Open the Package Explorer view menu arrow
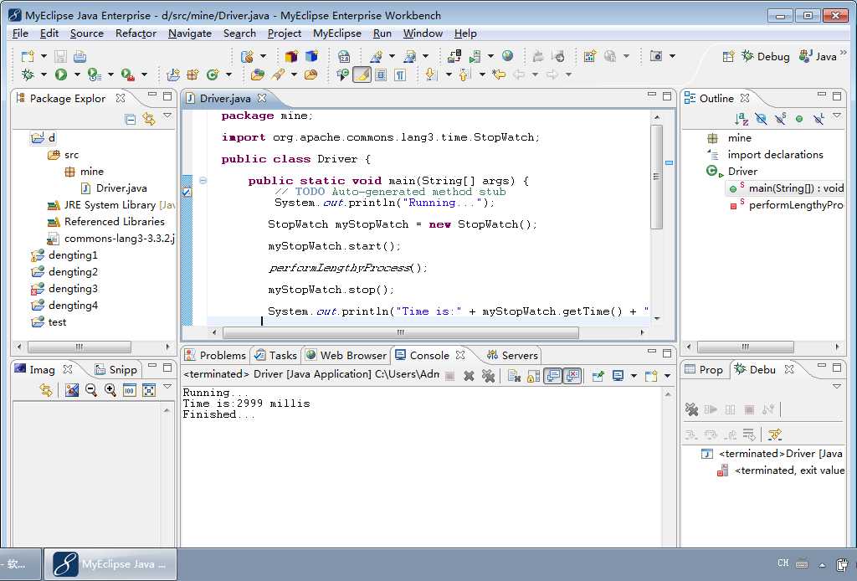The width and height of the screenshot is (857, 581). tap(167, 117)
